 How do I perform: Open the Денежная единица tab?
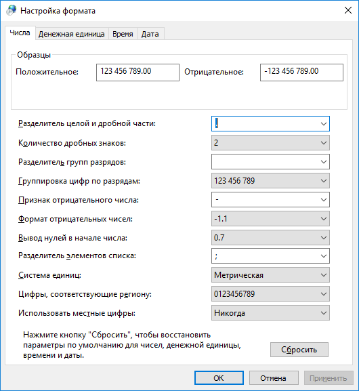click(72, 34)
